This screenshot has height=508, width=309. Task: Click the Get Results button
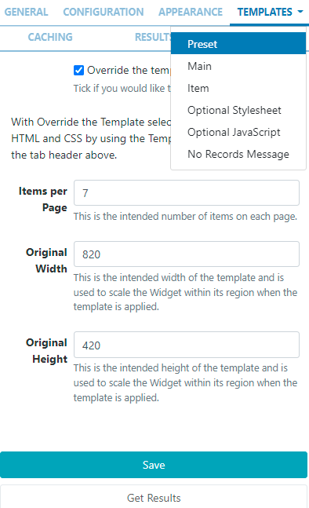coord(154,497)
